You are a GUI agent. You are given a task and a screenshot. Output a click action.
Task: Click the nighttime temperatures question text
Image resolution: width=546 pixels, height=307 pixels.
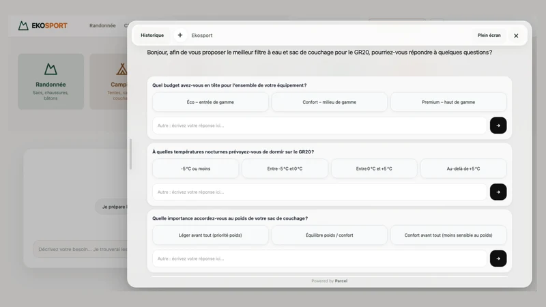coord(233,151)
